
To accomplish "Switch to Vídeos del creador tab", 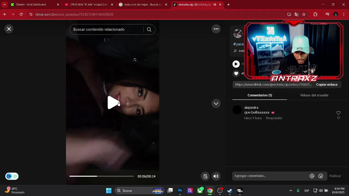I will pyautogui.click(x=314, y=95).
